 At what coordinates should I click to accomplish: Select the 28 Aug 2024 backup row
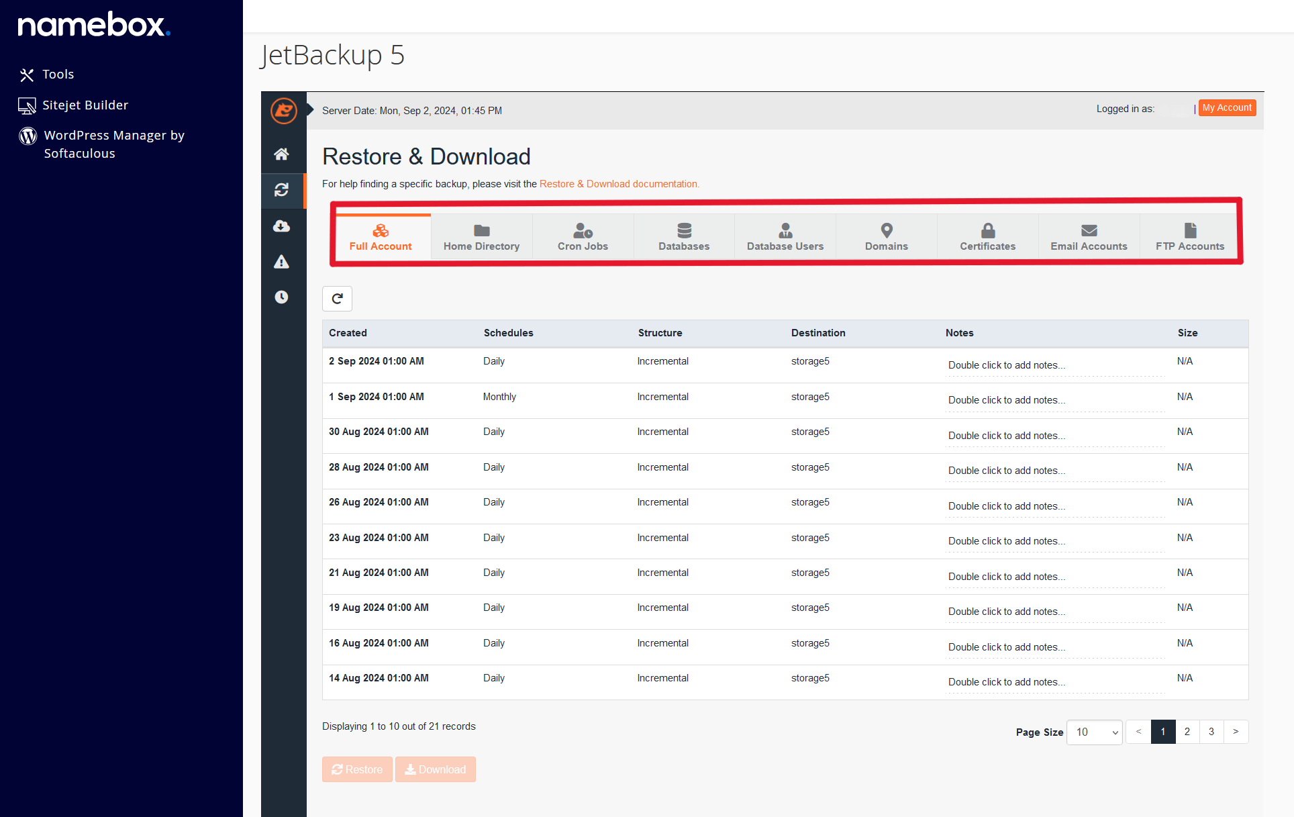coord(785,471)
